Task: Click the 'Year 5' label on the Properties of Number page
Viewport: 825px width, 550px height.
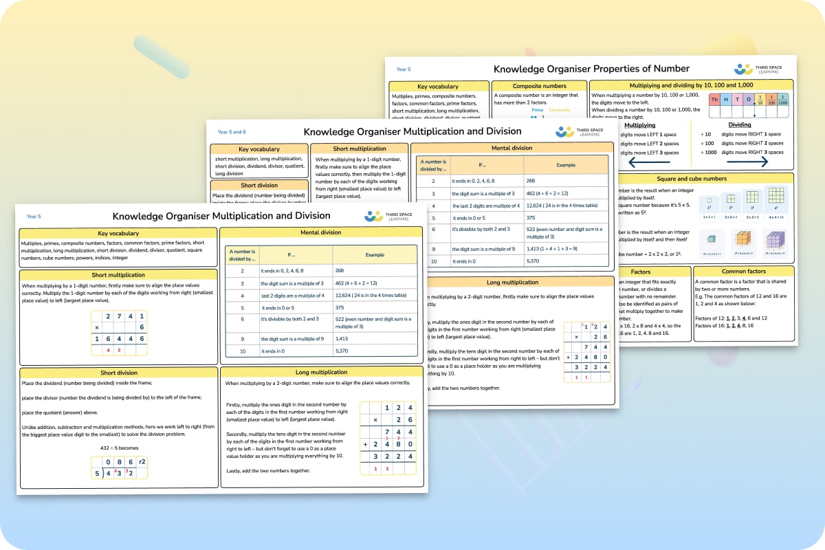Action: [404, 69]
